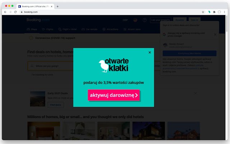This screenshot has width=230, height=144.
Task: Open the GBP currency selector
Action: (125, 20)
